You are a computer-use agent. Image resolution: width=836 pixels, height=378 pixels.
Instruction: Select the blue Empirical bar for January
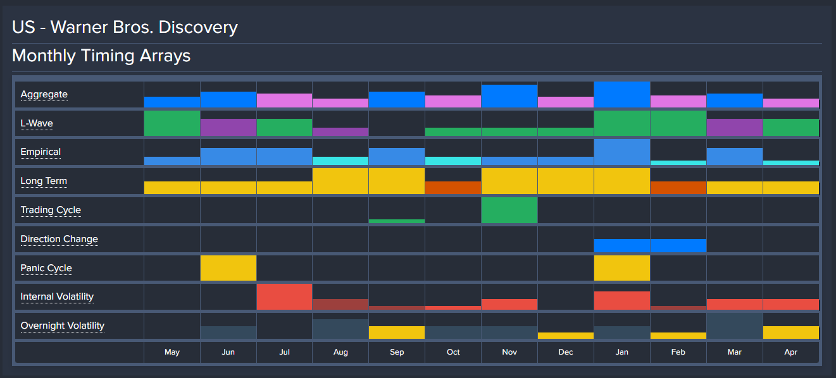point(622,152)
